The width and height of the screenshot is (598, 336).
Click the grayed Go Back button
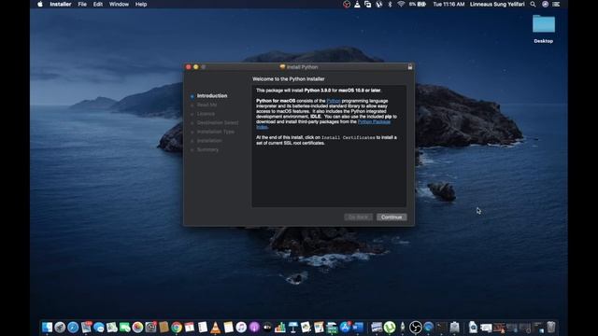(x=358, y=217)
